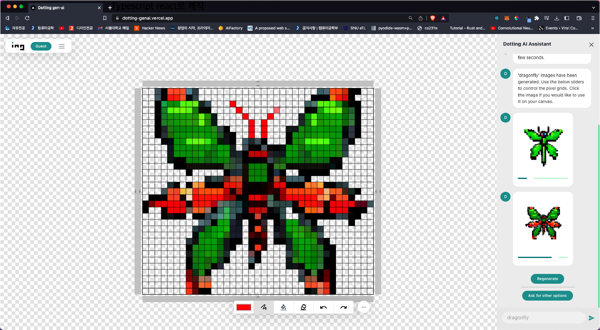Select the eraser tool
Viewport: 600px width, 330px height.
point(303,307)
